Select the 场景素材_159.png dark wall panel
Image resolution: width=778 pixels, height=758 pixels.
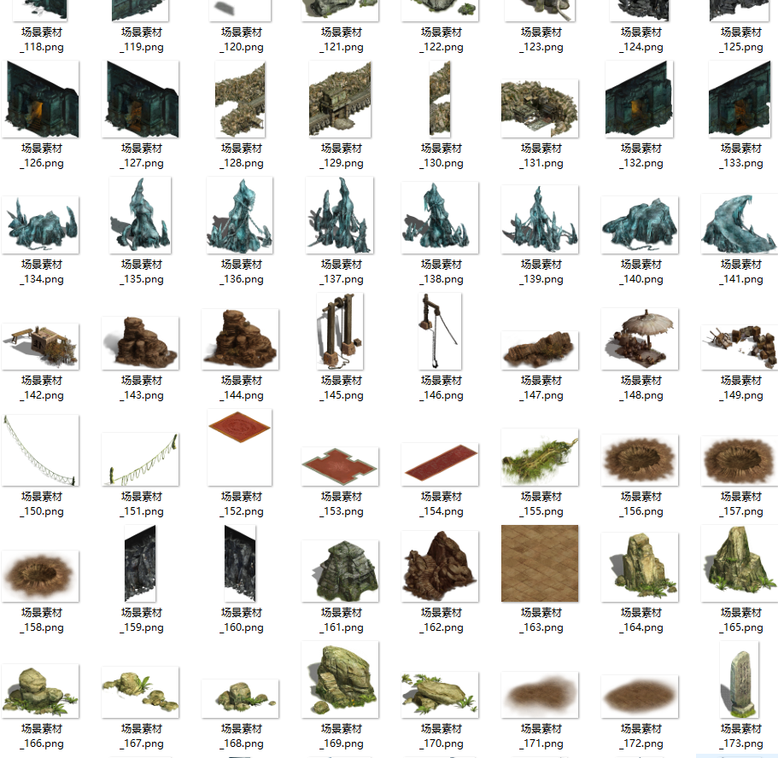pos(141,563)
